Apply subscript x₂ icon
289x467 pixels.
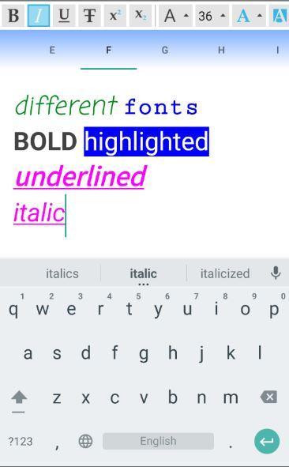[x=141, y=16]
